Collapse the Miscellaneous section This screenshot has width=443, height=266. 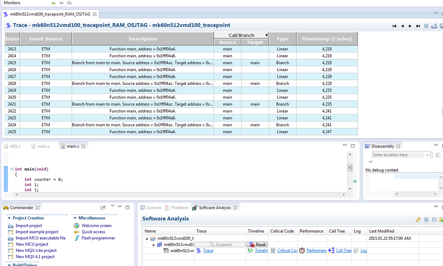pyautogui.click(x=75, y=218)
